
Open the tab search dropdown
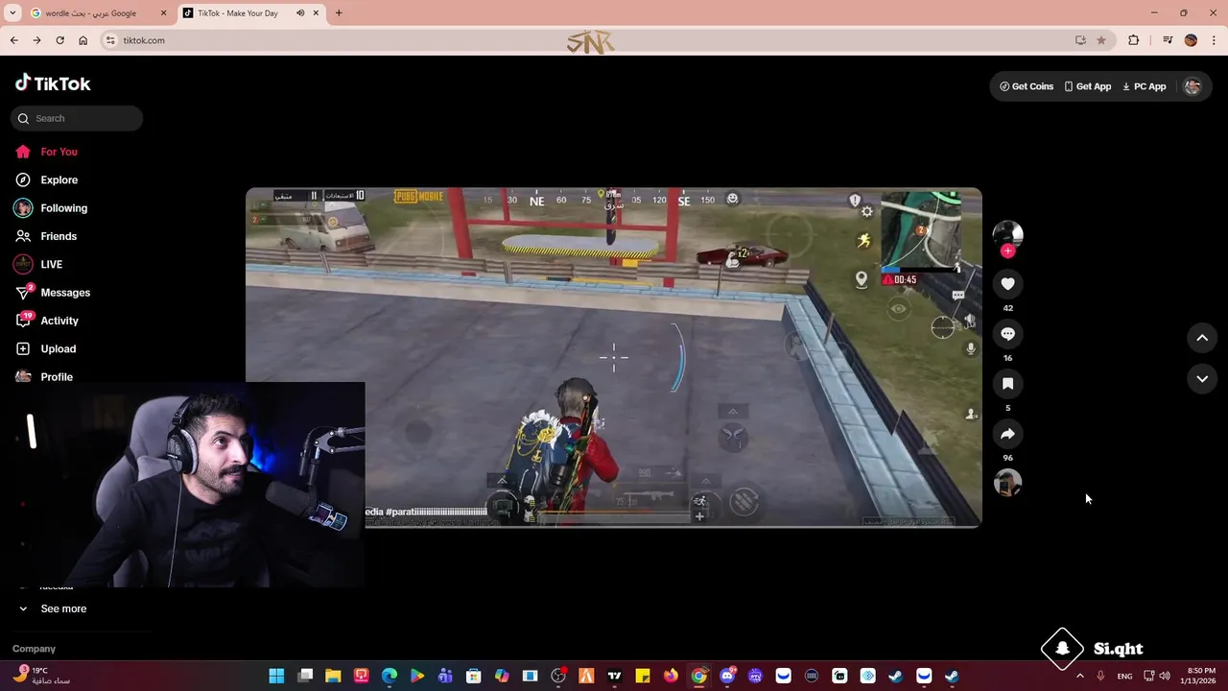click(x=12, y=13)
